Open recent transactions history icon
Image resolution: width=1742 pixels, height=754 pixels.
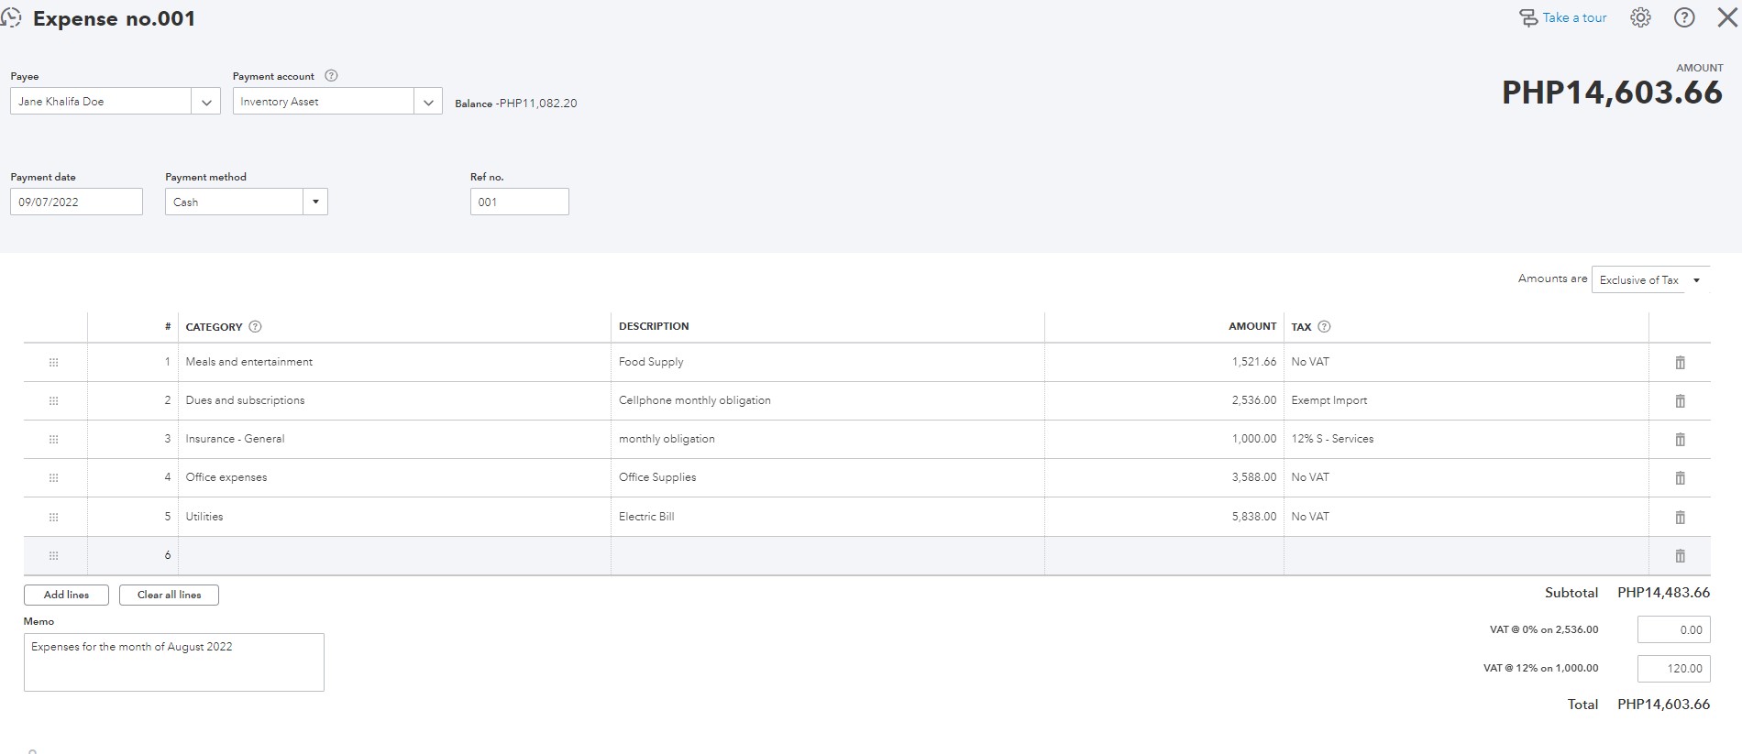pyautogui.click(x=11, y=17)
